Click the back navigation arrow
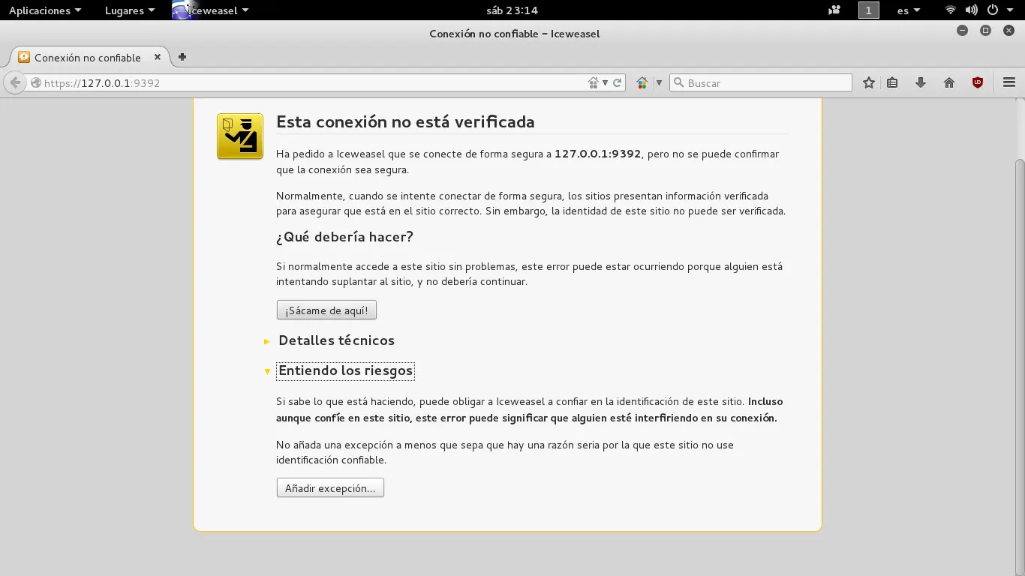This screenshot has height=576, width=1025. pyautogui.click(x=15, y=82)
